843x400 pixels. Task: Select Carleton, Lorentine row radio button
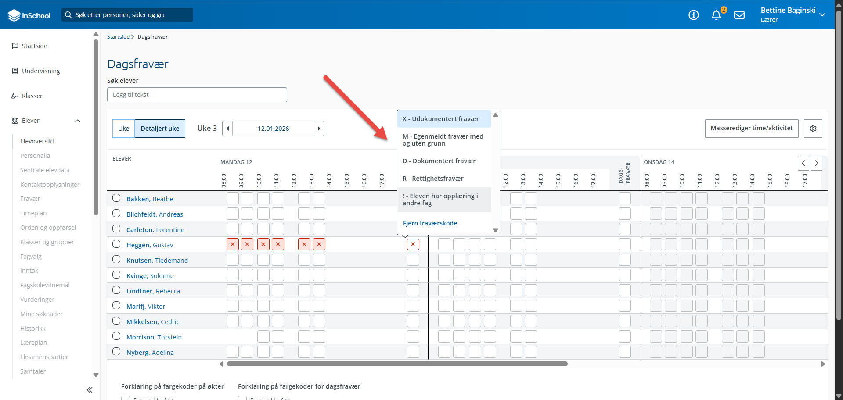pyautogui.click(x=116, y=229)
